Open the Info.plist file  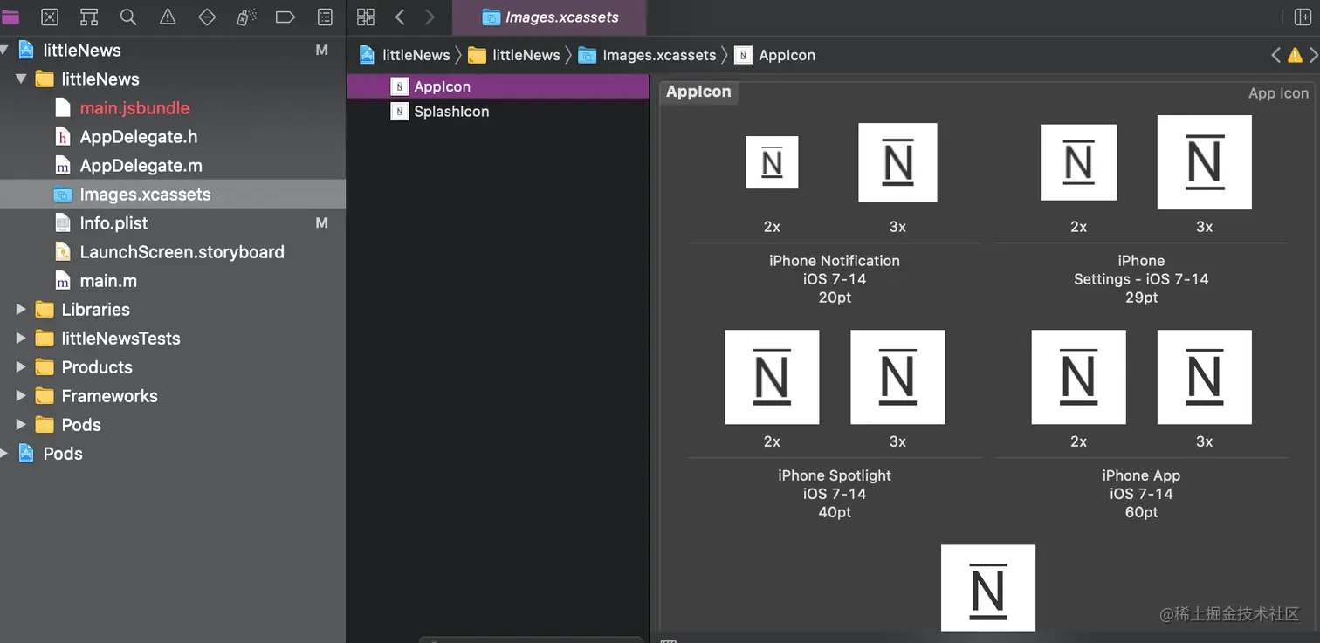(173, 223)
